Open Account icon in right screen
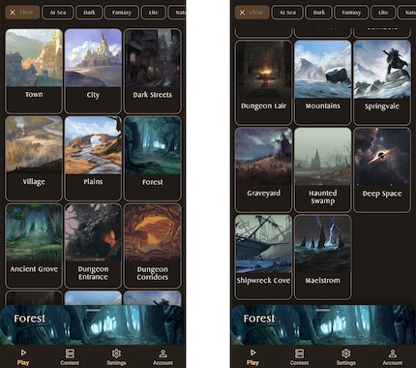The image size is (416, 368). pos(393,357)
